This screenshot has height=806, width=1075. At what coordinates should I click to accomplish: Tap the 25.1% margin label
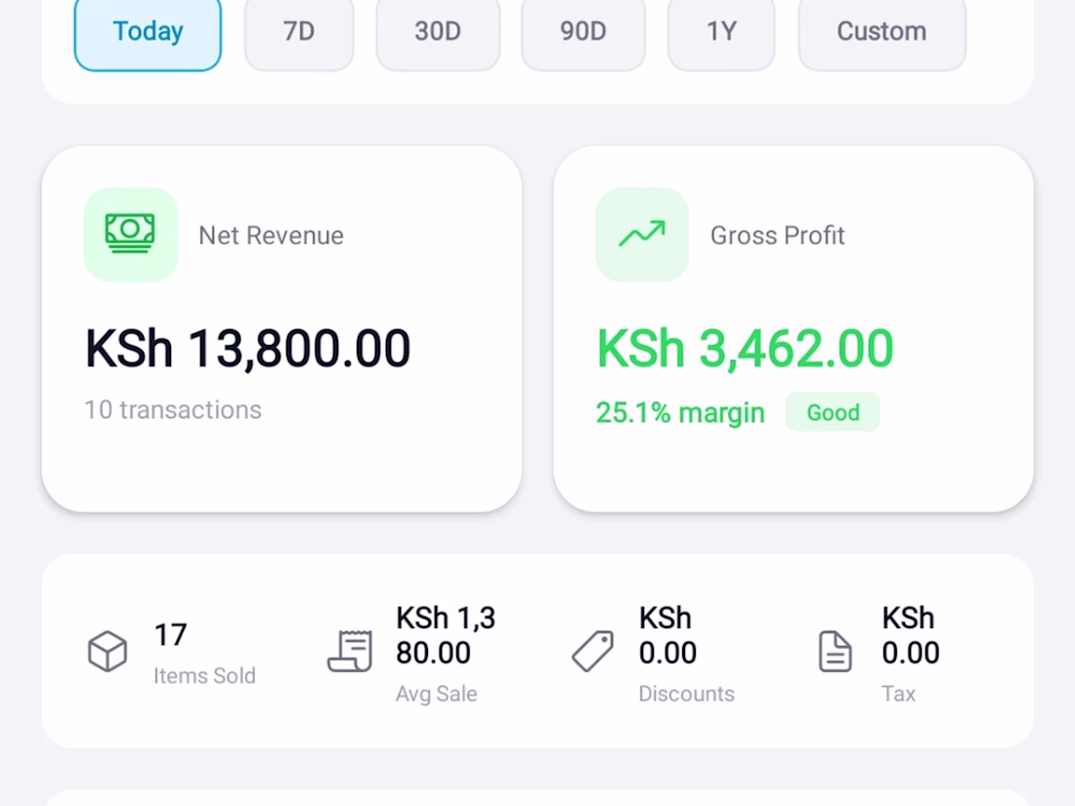click(x=680, y=412)
